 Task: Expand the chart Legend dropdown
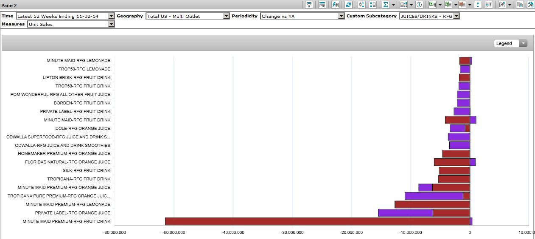pos(523,43)
